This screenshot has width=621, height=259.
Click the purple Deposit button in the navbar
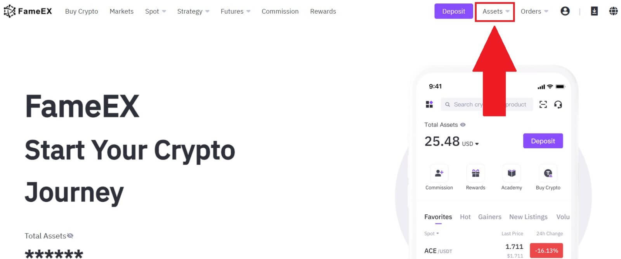coord(453,11)
